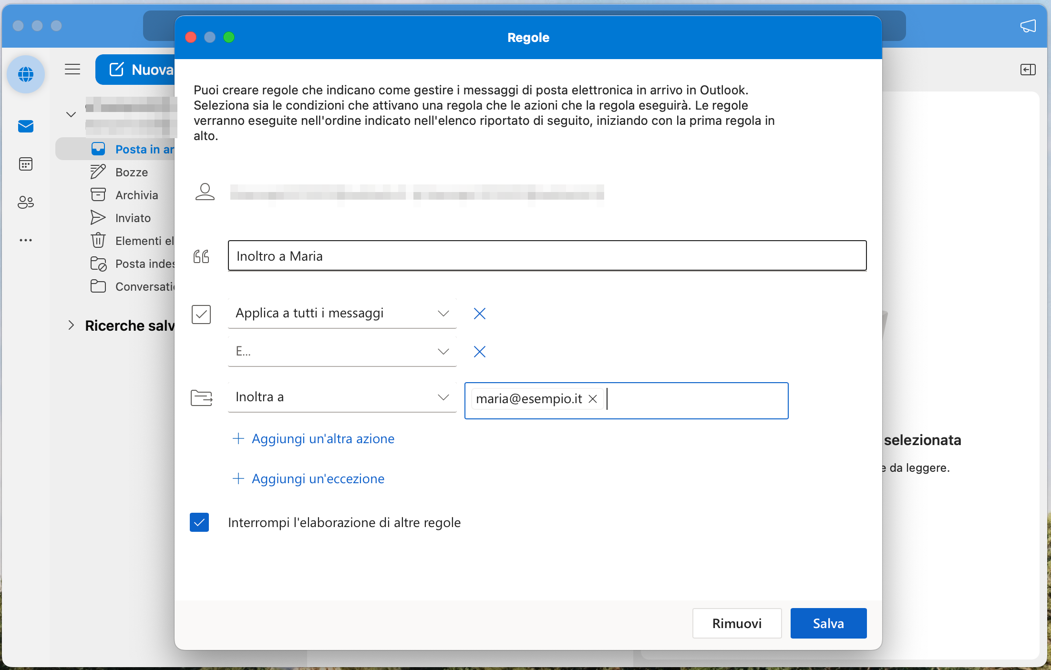Click the Rimuovi button
This screenshot has height=670, width=1051.
[737, 623]
